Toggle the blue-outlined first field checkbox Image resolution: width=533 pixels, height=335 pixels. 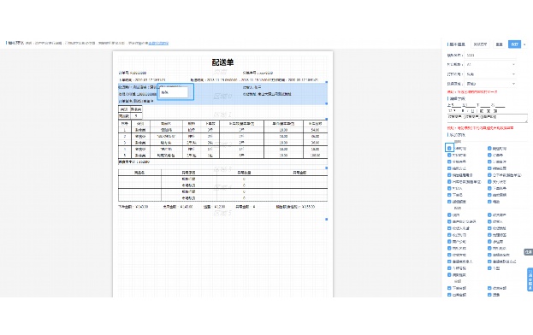coord(449,148)
